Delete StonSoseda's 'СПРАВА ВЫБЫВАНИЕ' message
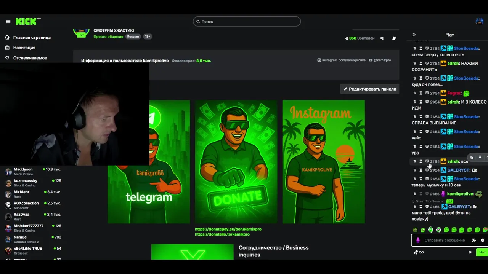 (415, 117)
